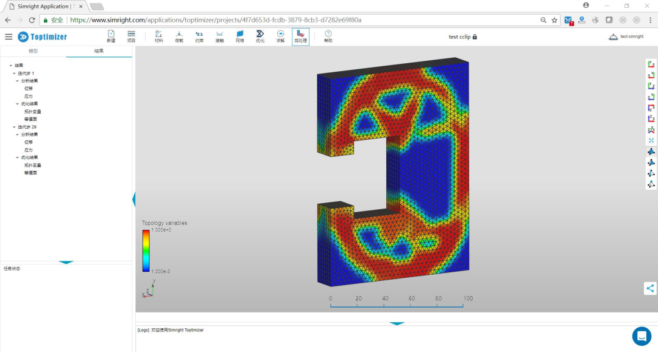658x352 pixels.
Task: Select 应力 under 迭代步 1
Action: pos(29,96)
